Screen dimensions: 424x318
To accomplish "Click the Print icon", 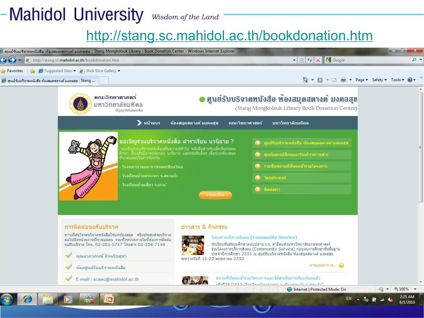I will coord(343,80).
